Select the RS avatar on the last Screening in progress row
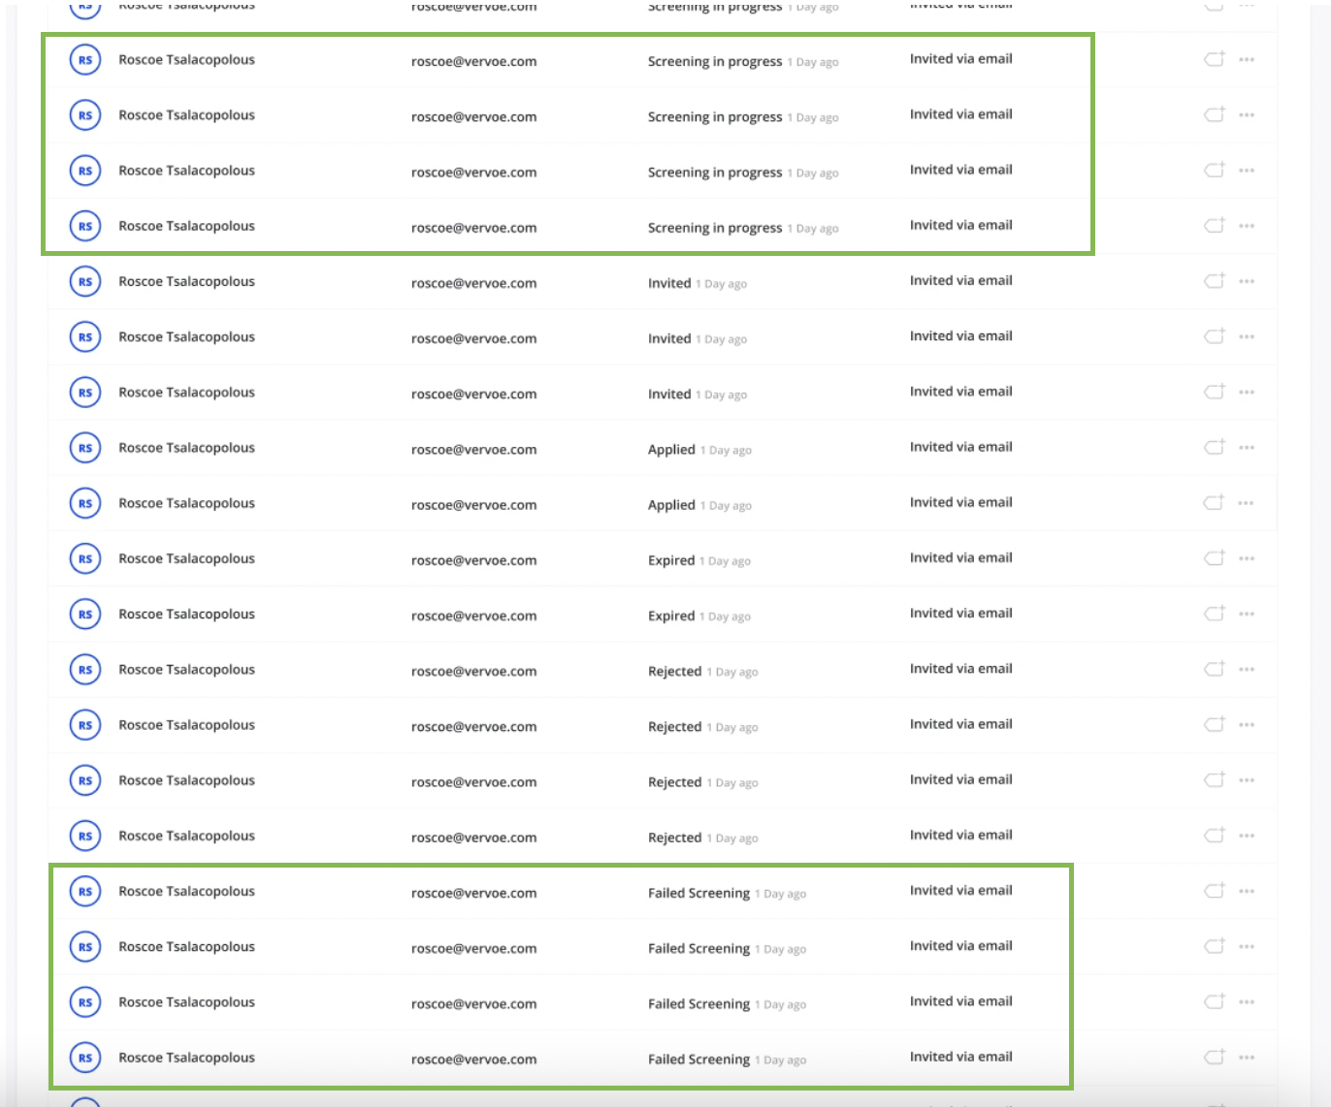The width and height of the screenshot is (1331, 1107). pos(85,226)
